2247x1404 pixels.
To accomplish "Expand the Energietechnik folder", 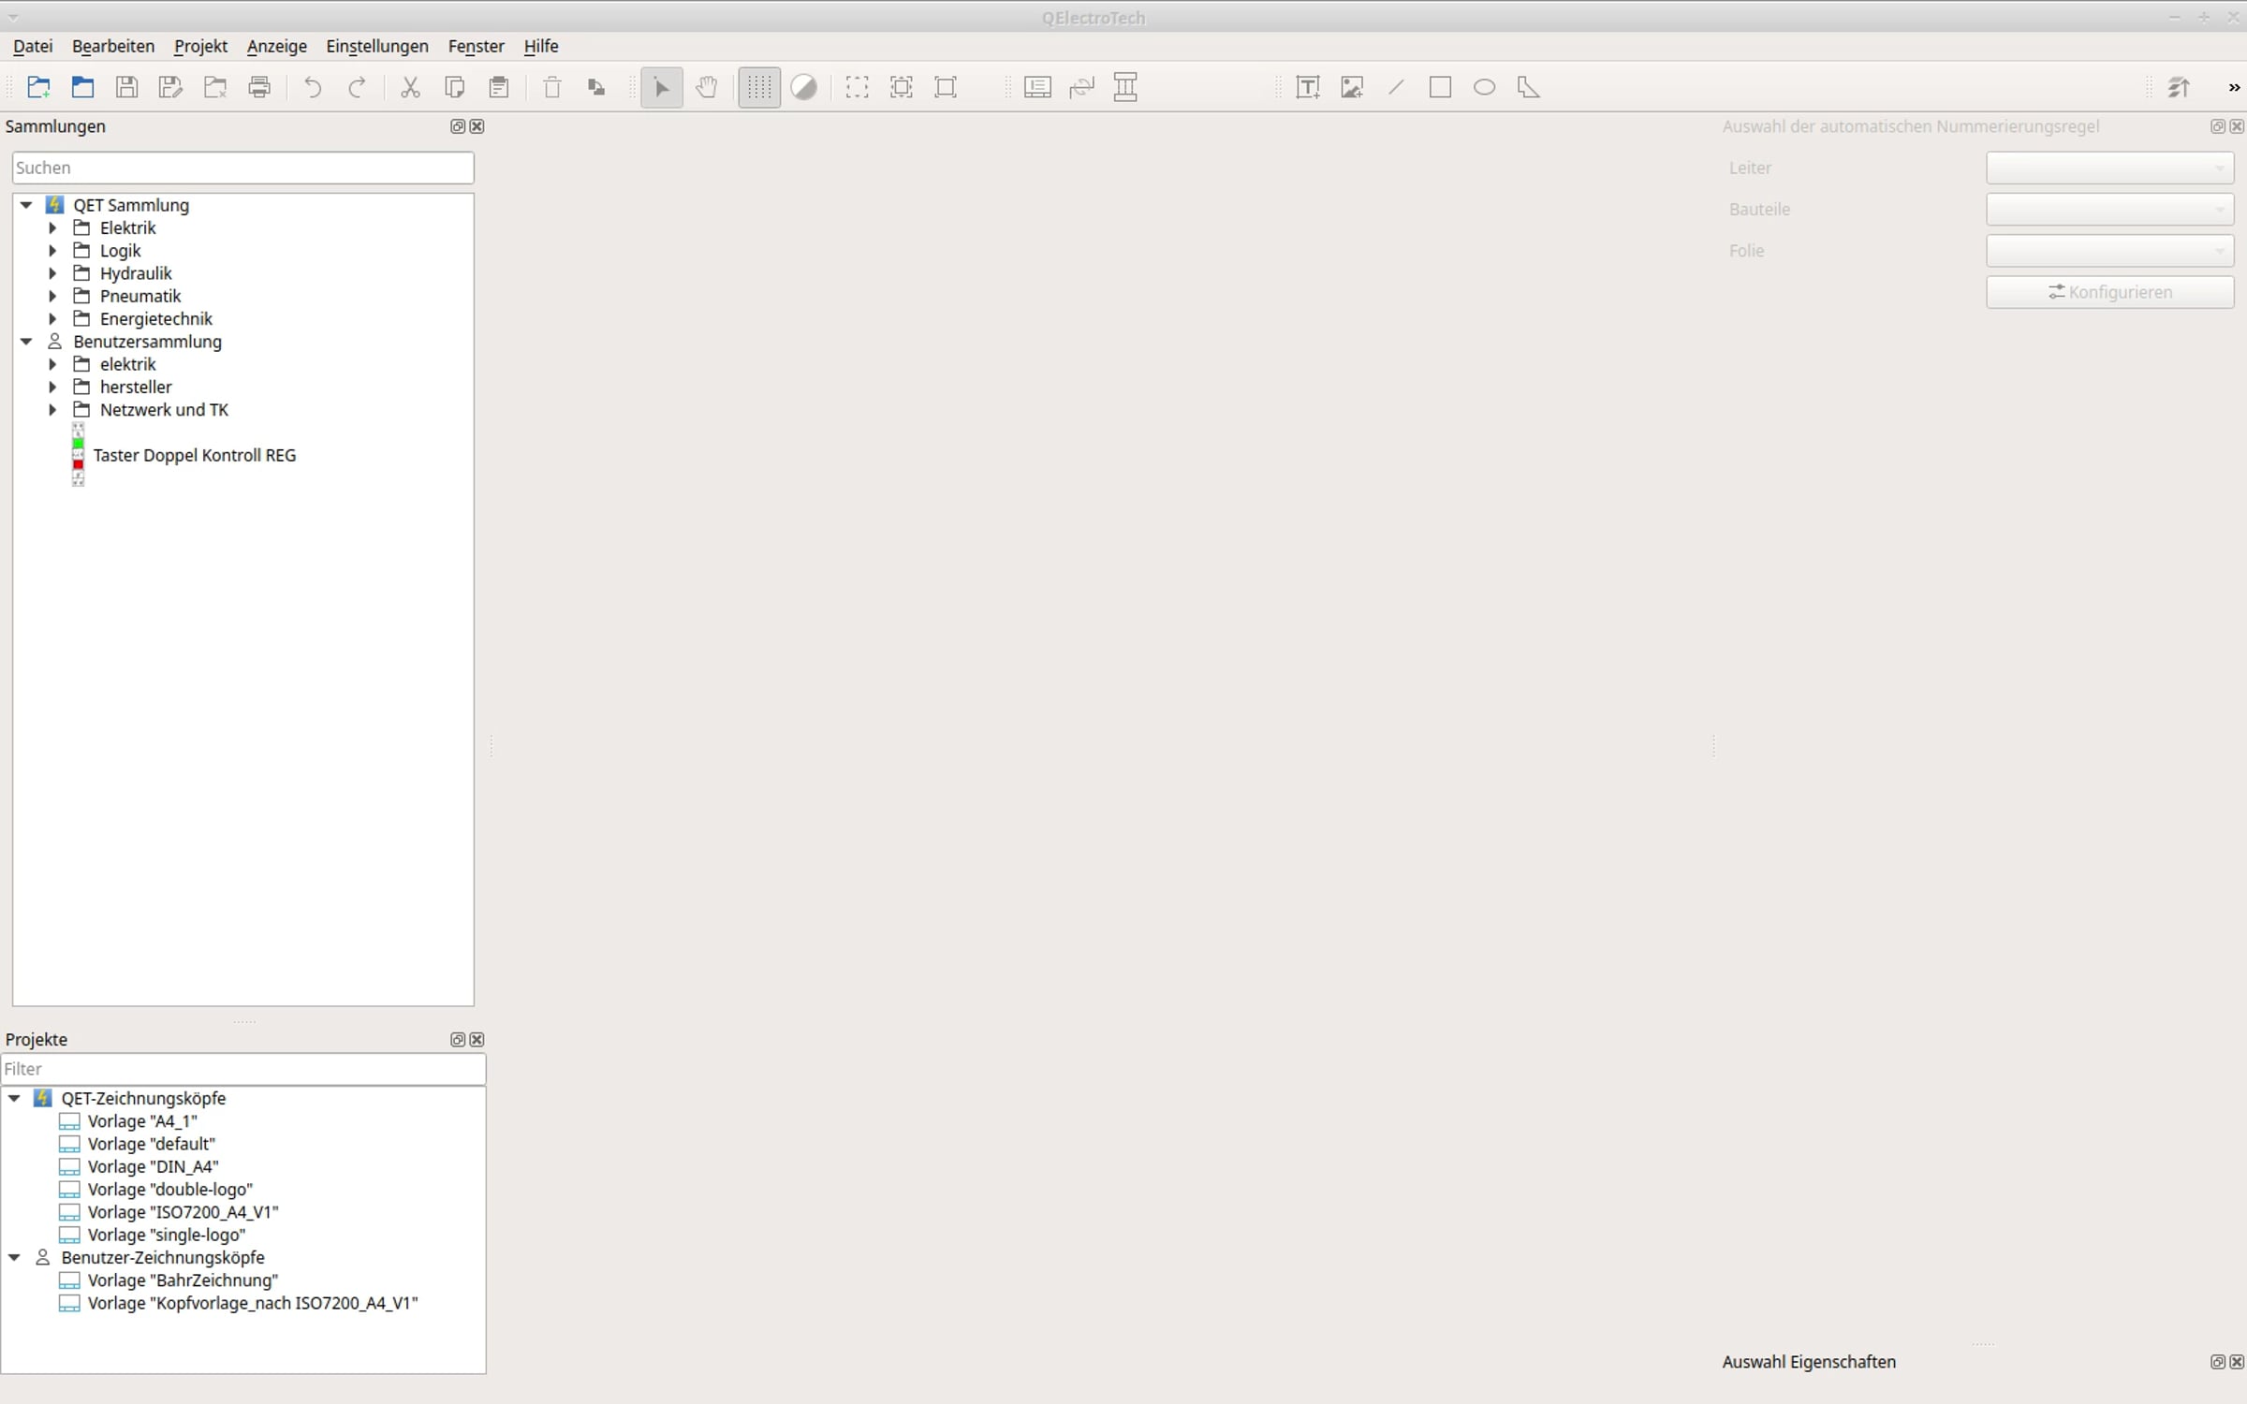I will click(x=53, y=318).
